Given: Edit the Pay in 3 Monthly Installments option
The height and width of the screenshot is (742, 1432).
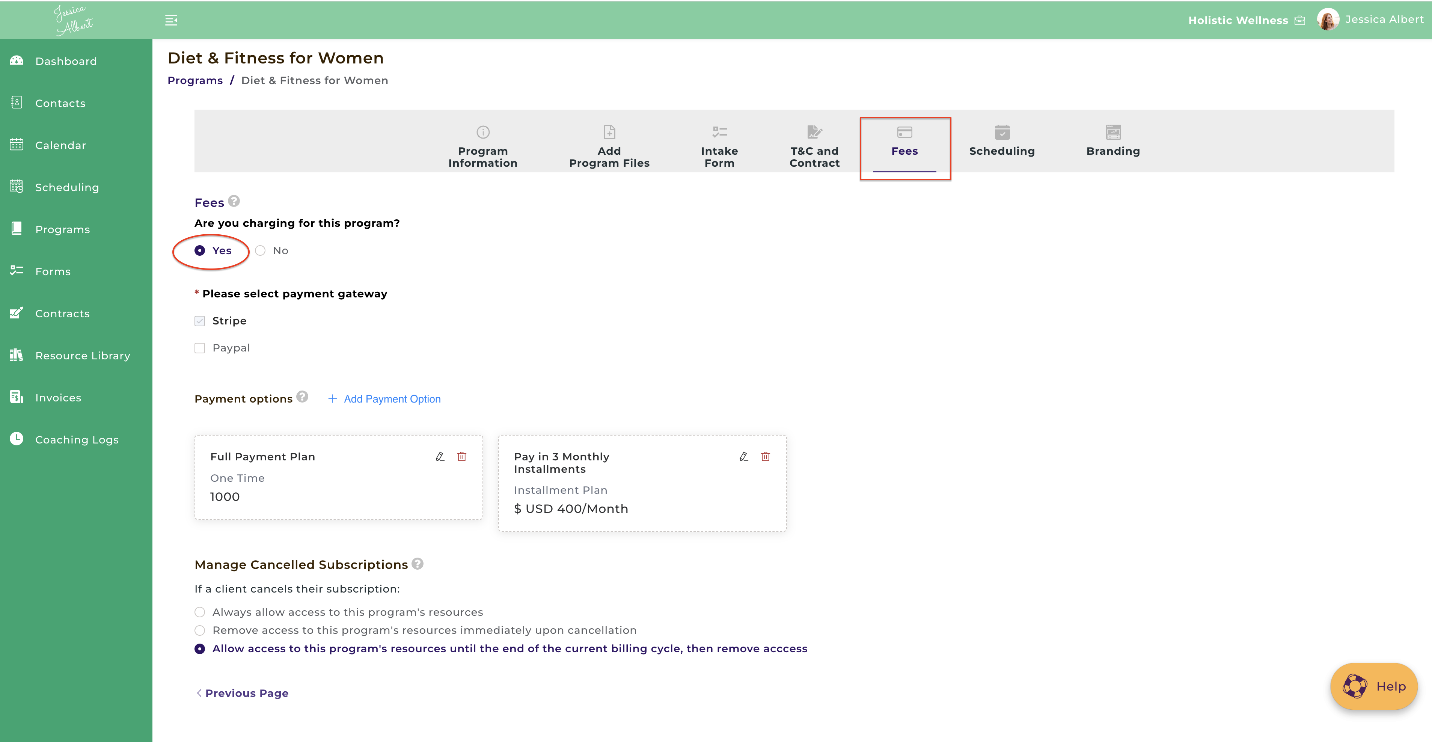Looking at the screenshot, I should pyautogui.click(x=744, y=456).
